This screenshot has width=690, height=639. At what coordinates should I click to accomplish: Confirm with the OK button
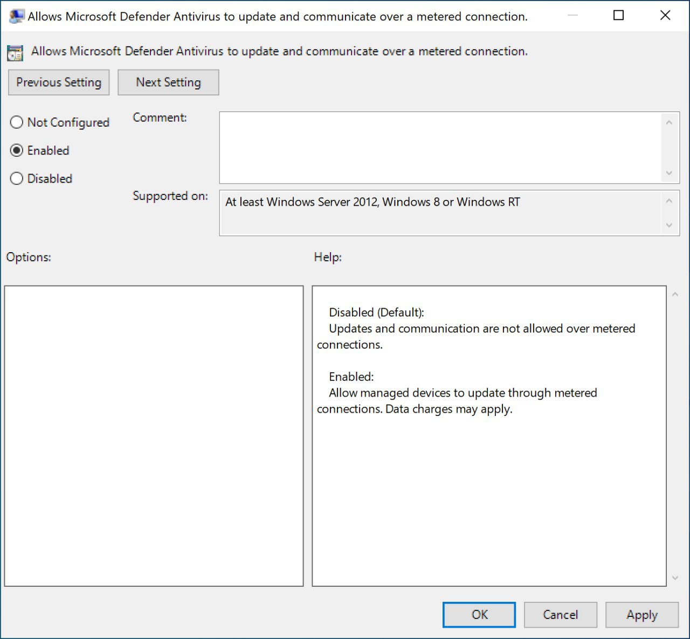[x=479, y=615]
